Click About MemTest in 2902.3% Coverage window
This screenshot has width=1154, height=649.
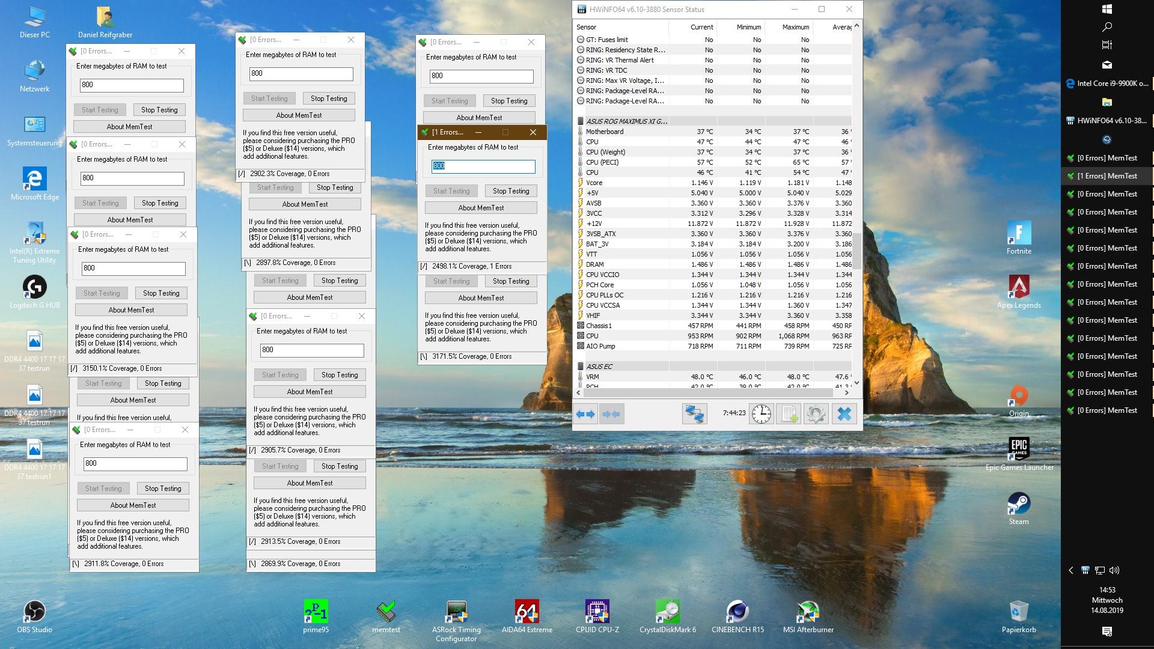click(299, 115)
